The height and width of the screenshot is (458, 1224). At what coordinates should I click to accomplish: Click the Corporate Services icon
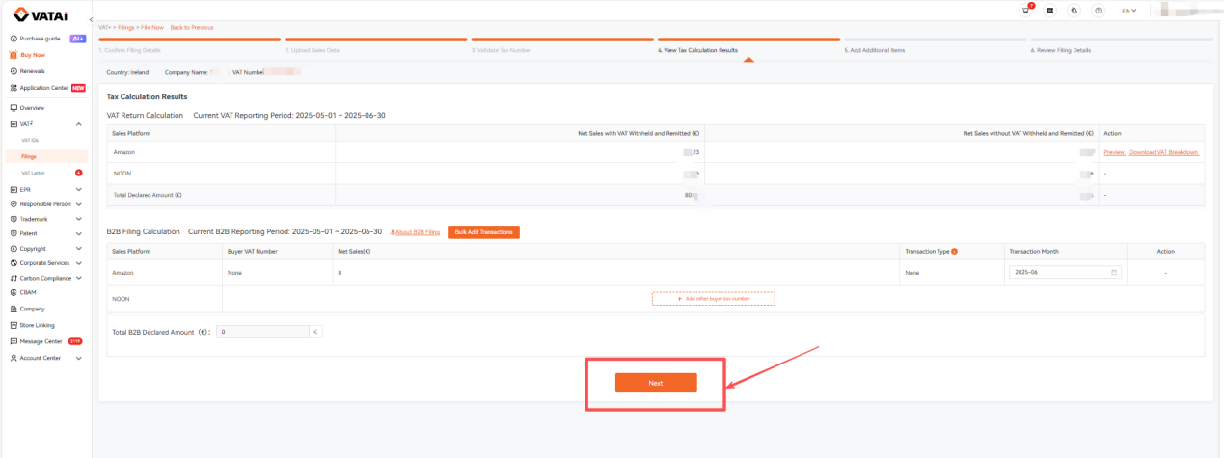(14, 262)
